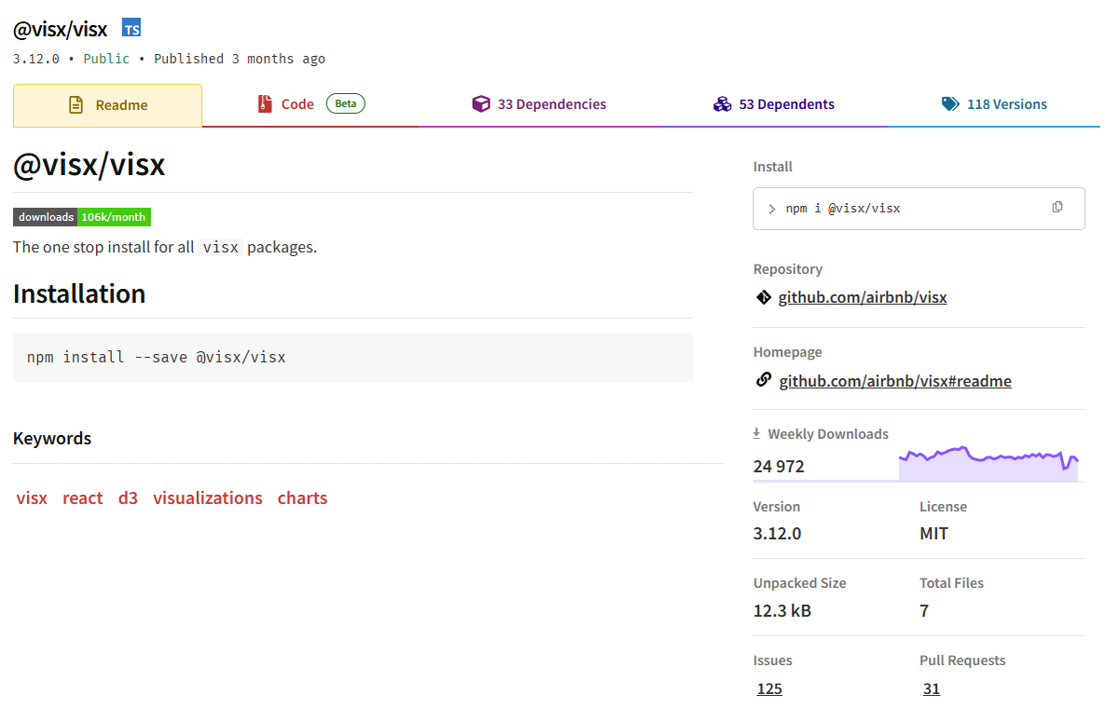Screen dimensions: 1119x708
Task: Click the visx keyword tag
Action: pos(32,498)
